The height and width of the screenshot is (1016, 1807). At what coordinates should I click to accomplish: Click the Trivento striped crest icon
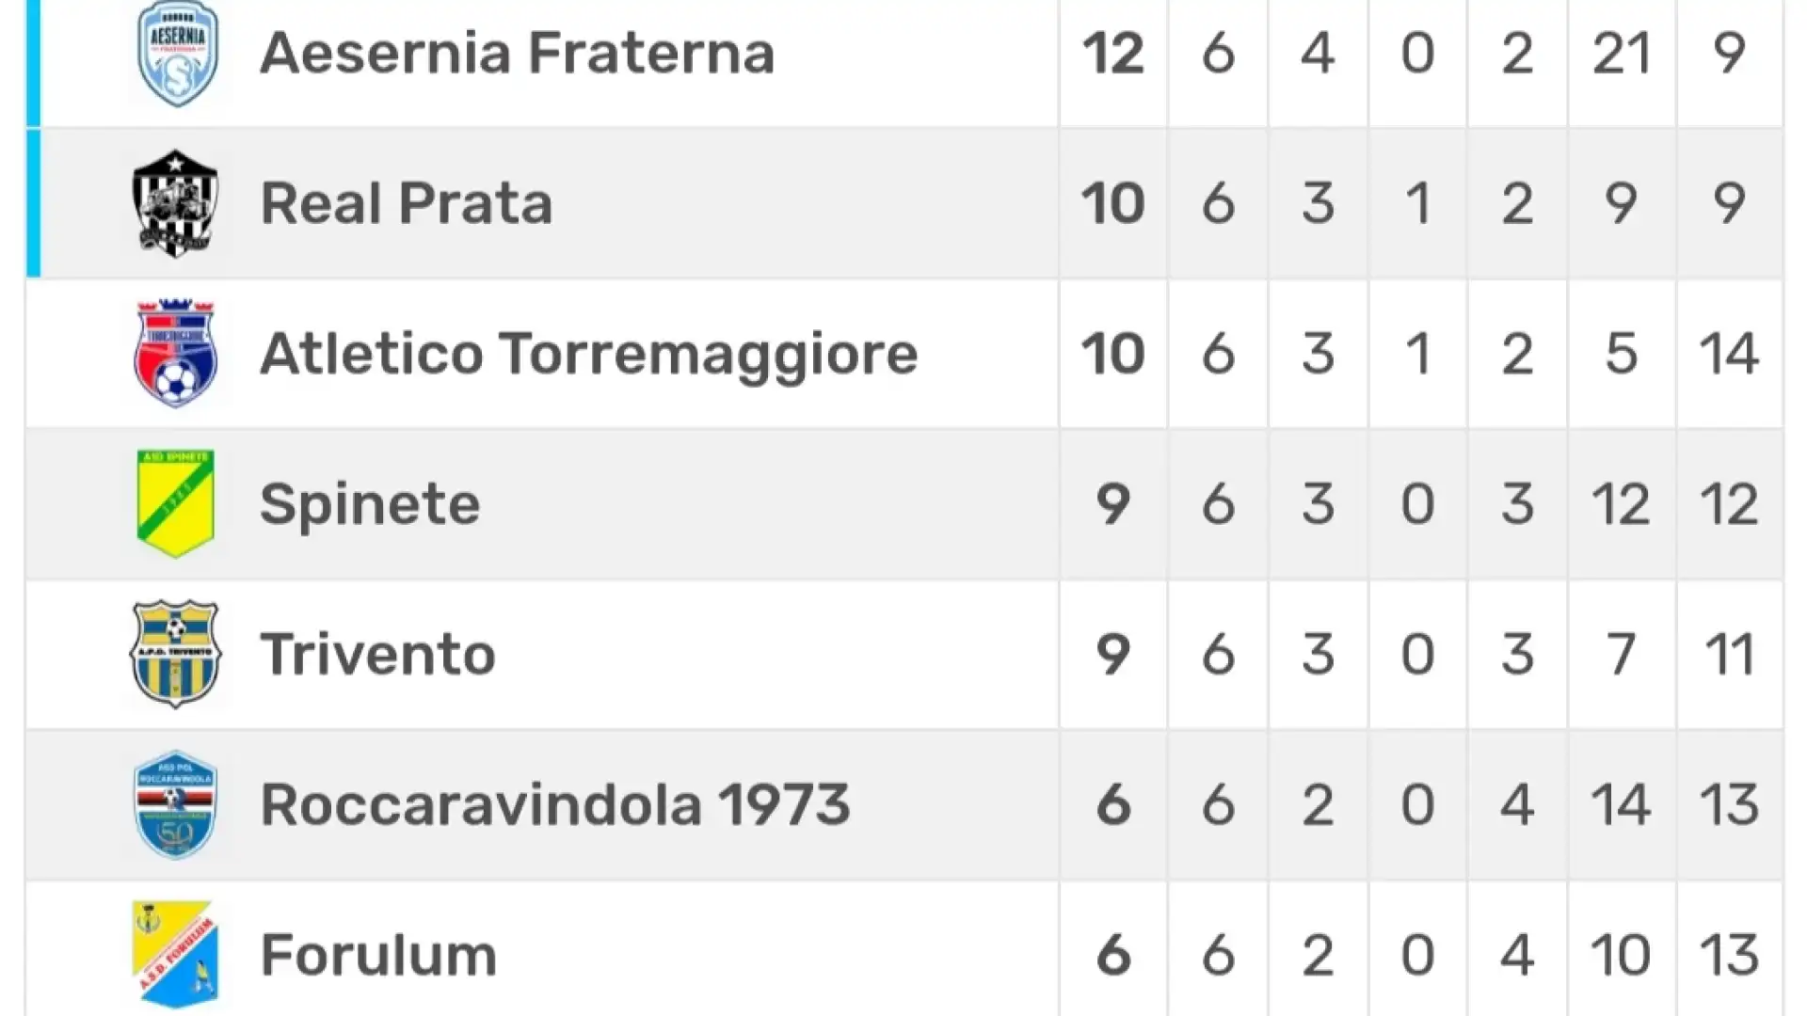pos(175,654)
